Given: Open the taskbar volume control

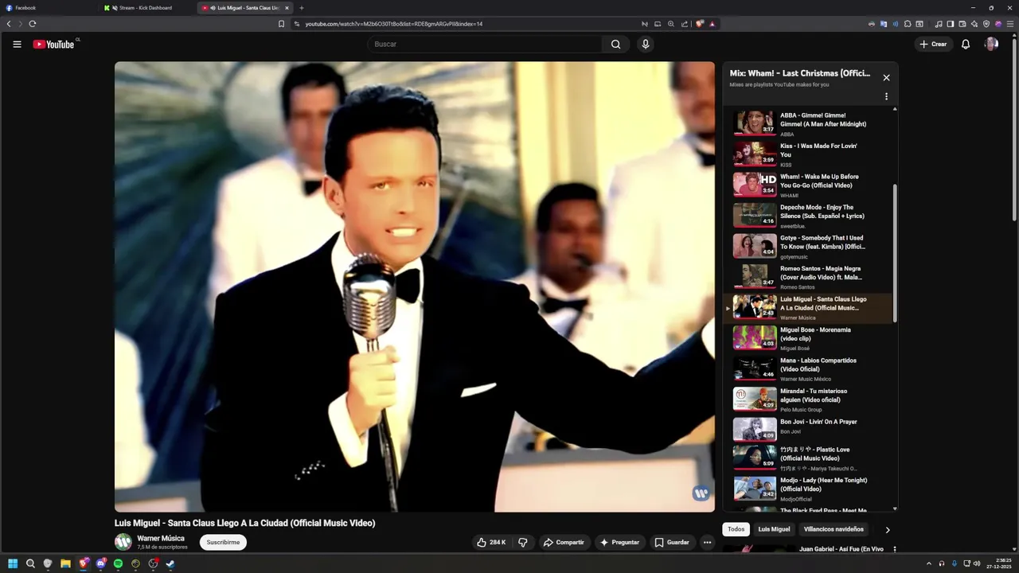Looking at the screenshot, I should (977, 563).
